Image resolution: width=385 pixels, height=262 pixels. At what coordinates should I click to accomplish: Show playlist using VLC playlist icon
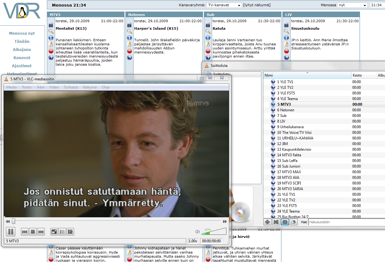(62, 232)
